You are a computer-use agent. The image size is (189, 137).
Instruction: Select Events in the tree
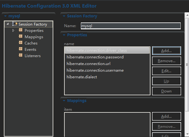click(30, 50)
